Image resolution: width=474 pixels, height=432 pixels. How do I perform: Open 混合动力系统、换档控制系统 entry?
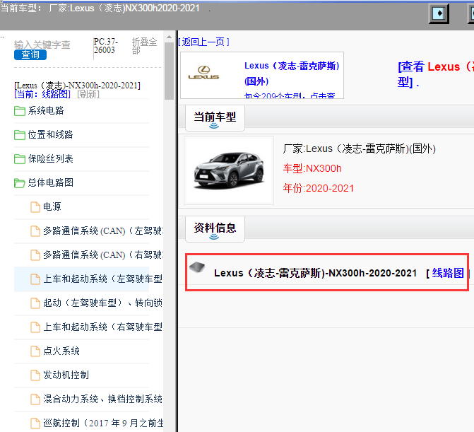tap(102, 399)
